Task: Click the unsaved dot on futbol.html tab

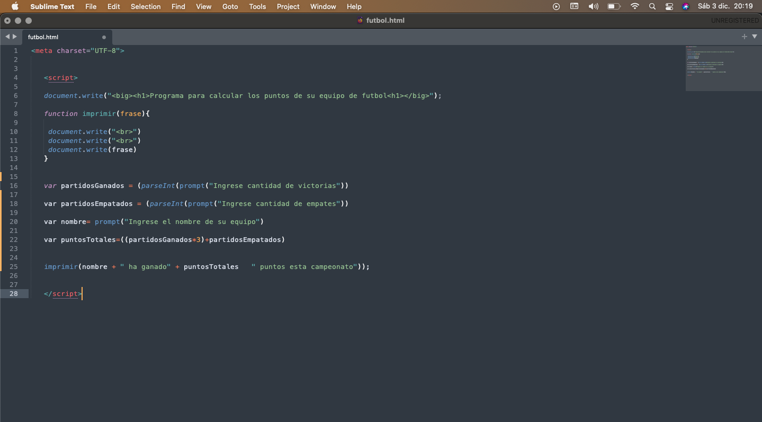Action: (104, 37)
